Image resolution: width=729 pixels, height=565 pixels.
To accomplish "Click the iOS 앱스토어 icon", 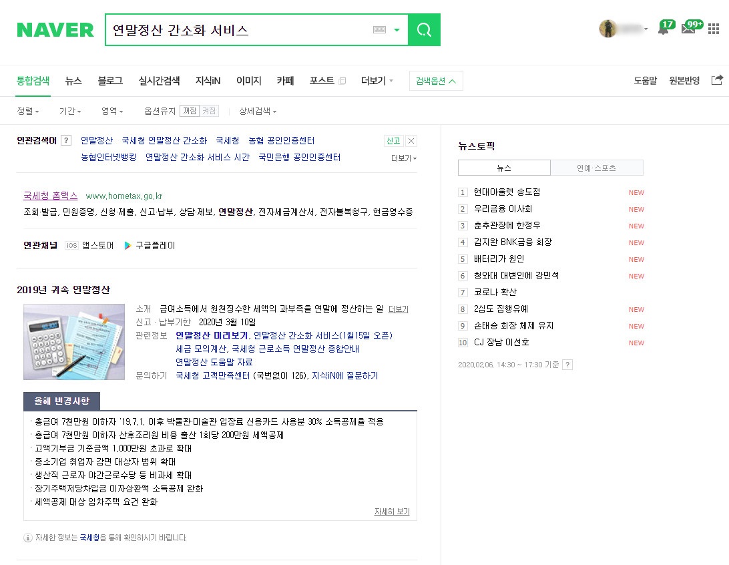I will [x=71, y=245].
